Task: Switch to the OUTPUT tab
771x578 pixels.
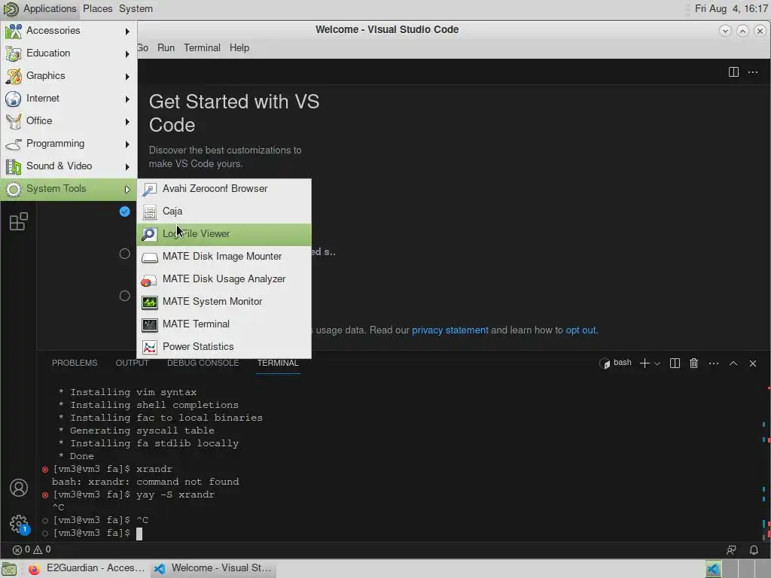Action: tap(132, 363)
